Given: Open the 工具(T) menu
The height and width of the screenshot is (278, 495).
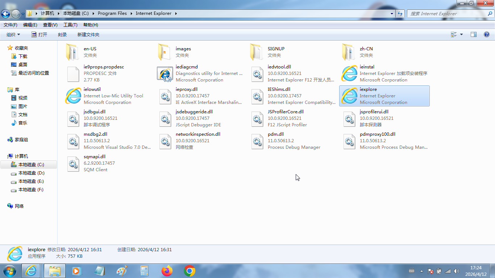Looking at the screenshot, I should (x=70, y=25).
